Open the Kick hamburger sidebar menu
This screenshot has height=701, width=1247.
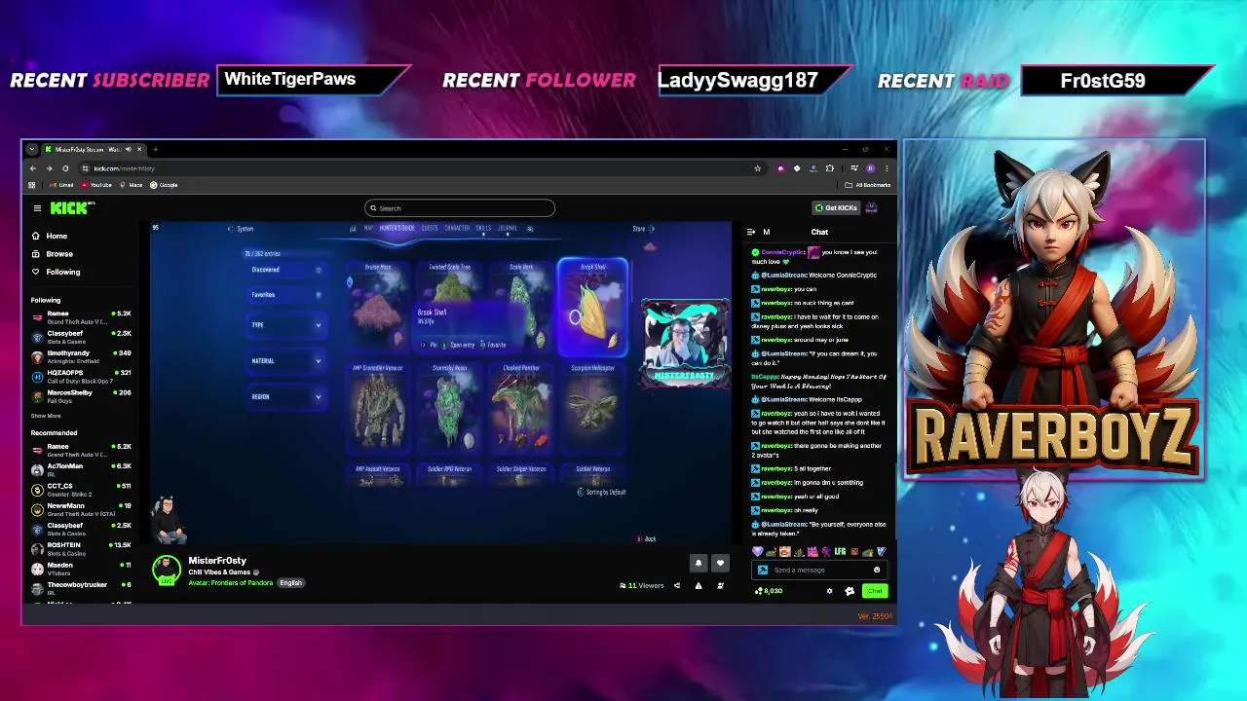[37, 207]
